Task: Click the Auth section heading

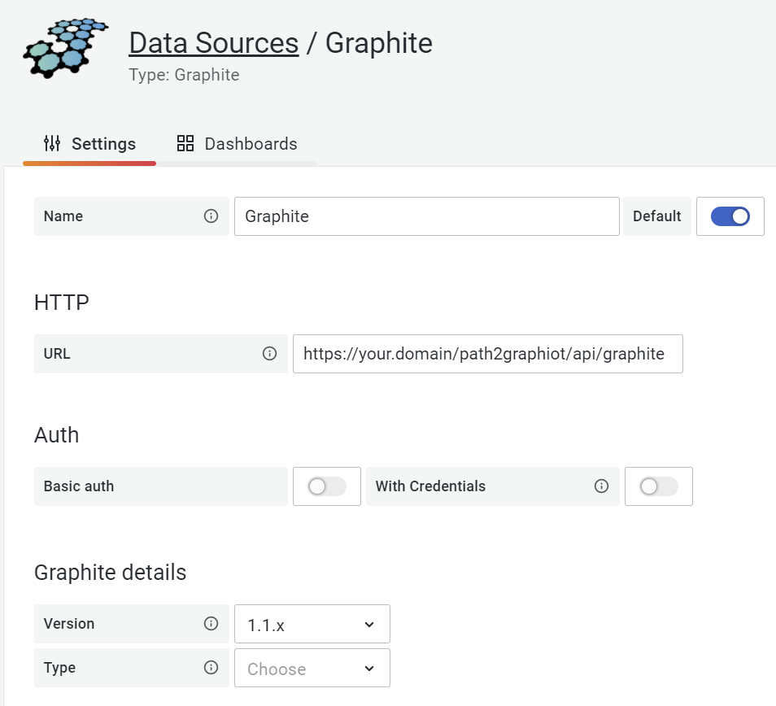Action: point(56,435)
